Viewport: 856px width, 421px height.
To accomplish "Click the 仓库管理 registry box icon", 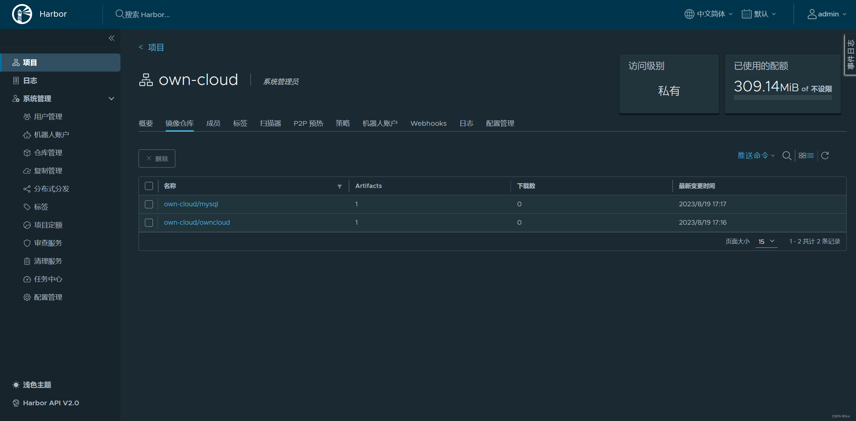I will (27, 153).
